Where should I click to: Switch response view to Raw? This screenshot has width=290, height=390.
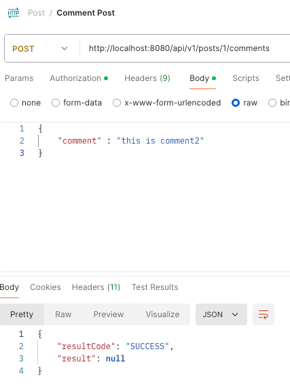(x=63, y=314)
